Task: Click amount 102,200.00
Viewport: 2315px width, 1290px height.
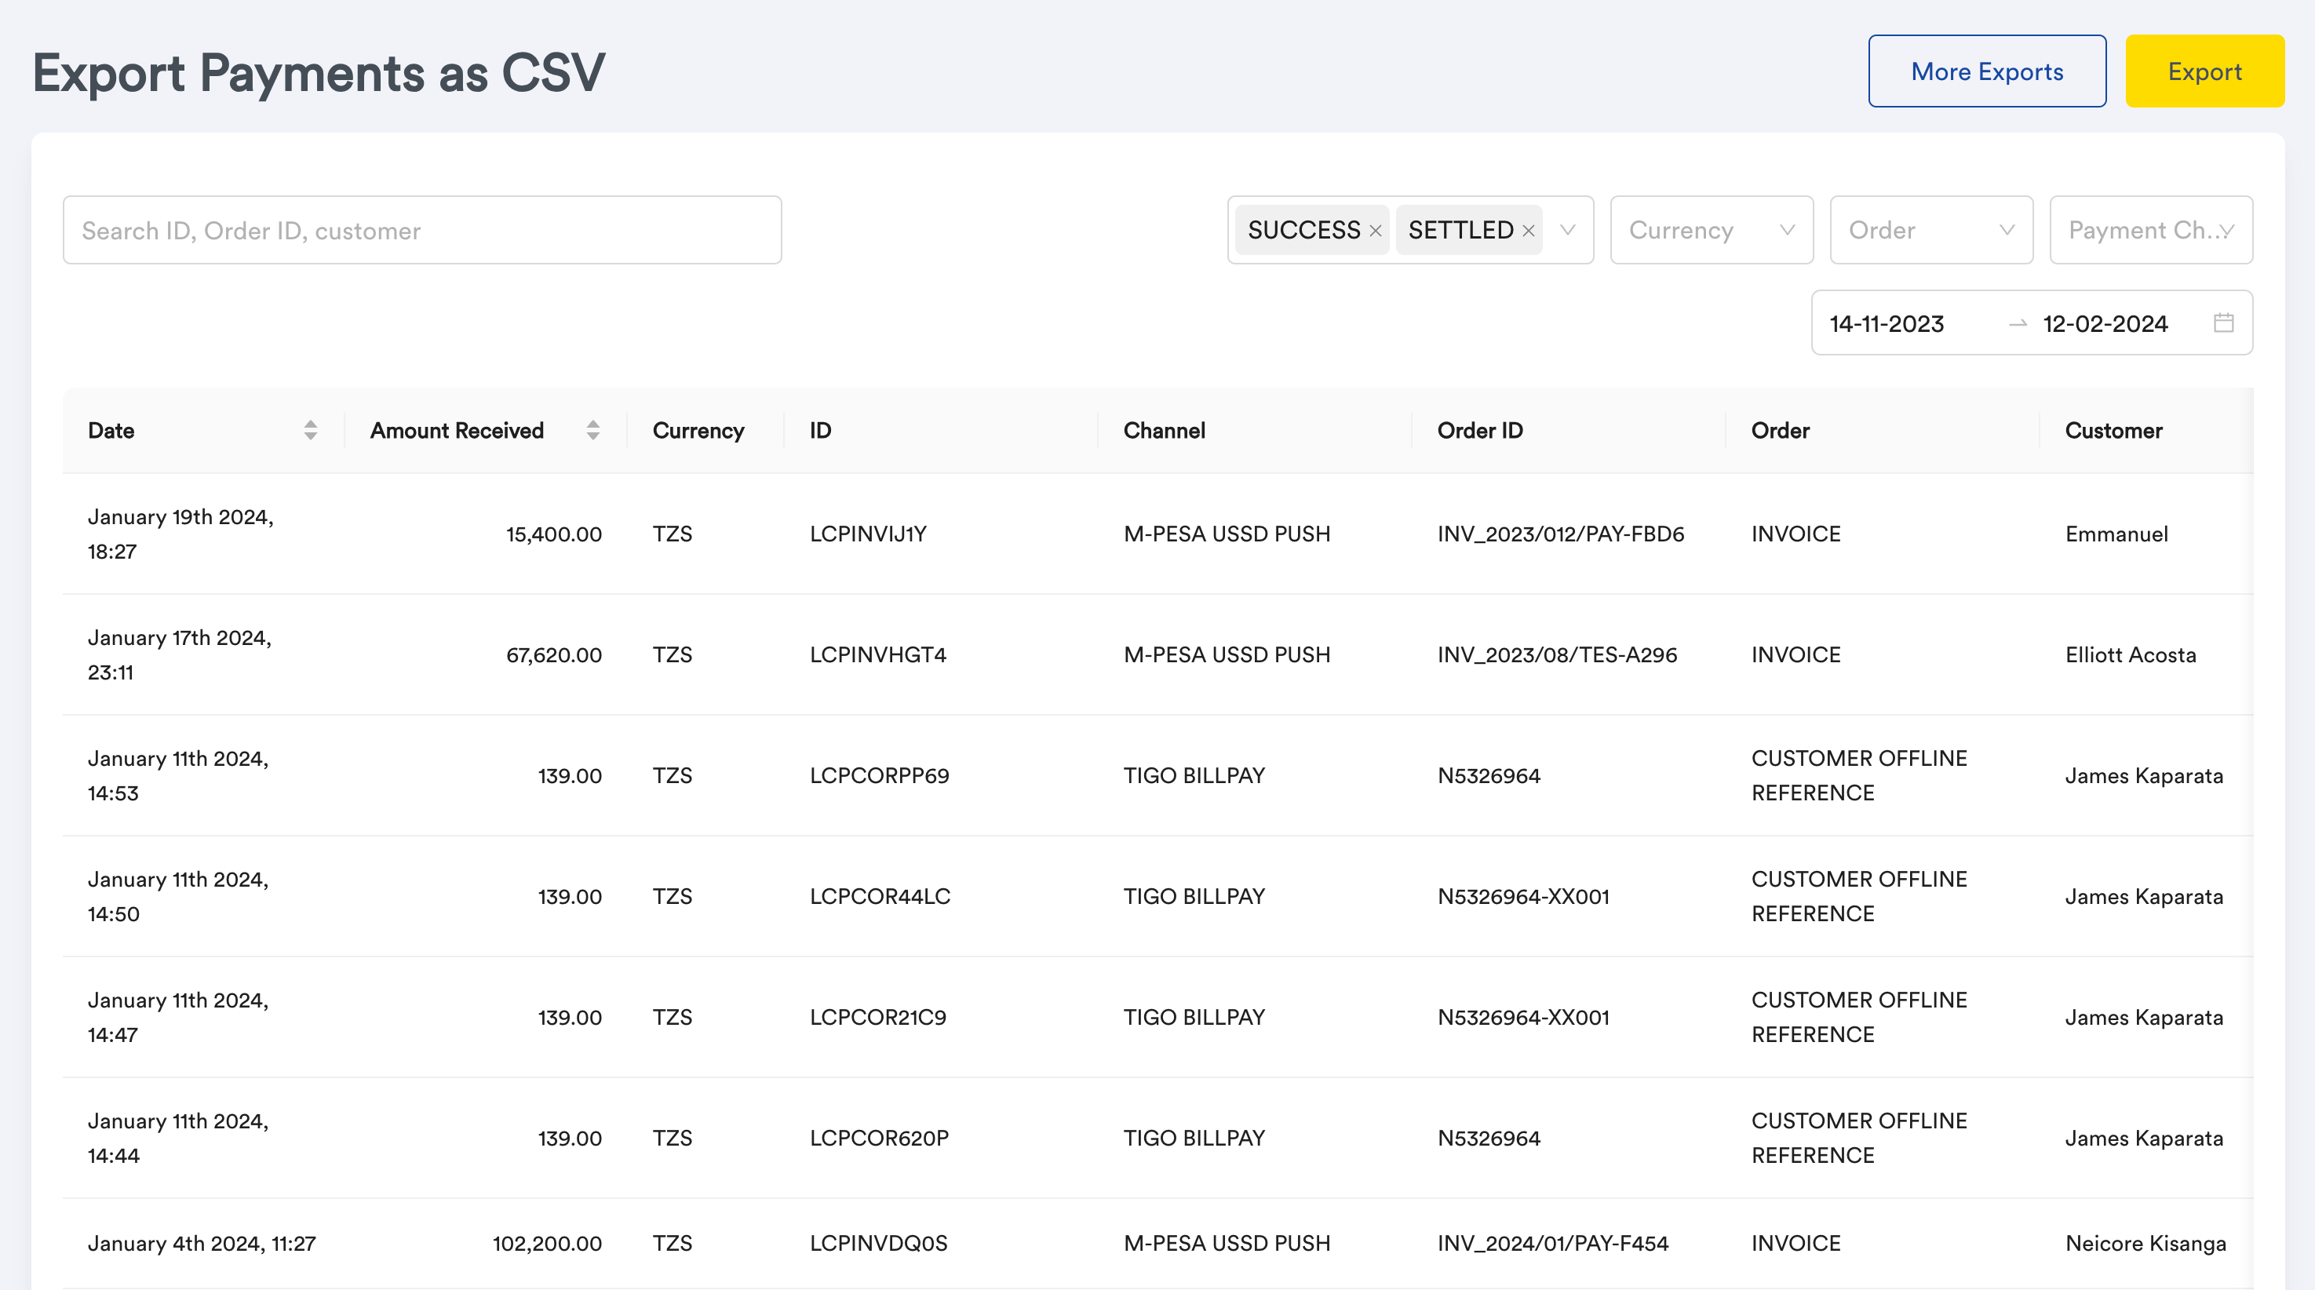Action: [x=547, y=1243]
